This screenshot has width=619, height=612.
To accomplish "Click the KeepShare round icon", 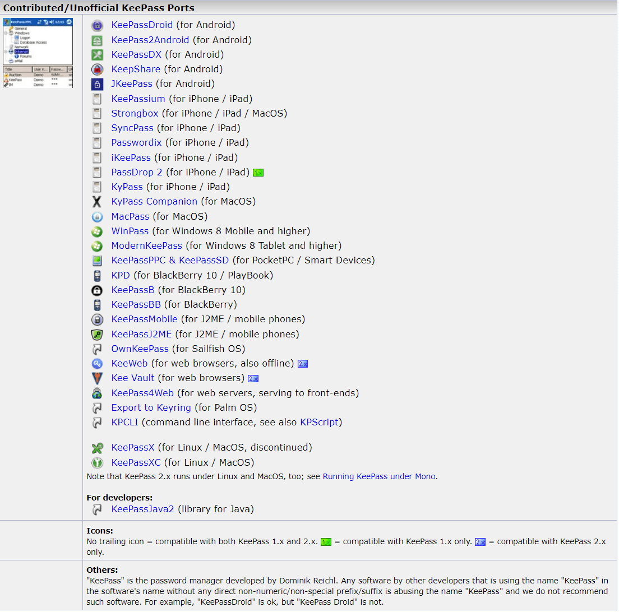I will pyautogui.click(x=97, y=69).
